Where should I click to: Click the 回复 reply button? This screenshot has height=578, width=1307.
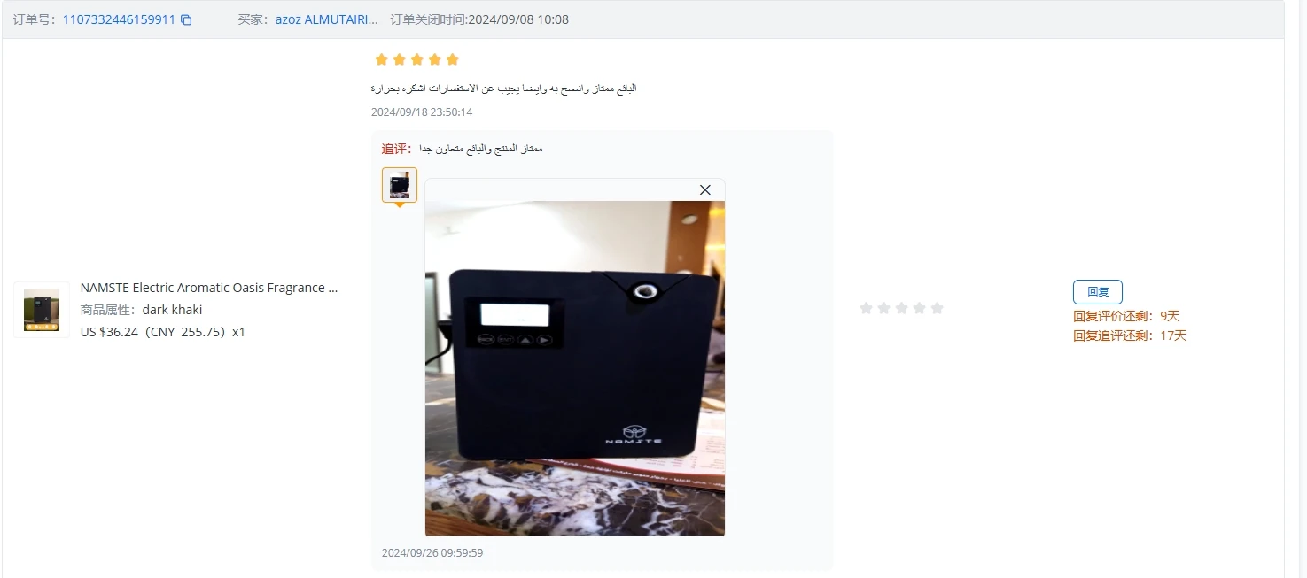(1098, 292)
